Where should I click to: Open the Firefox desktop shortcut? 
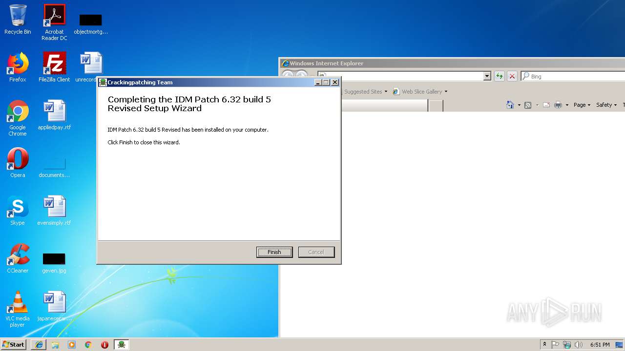point(18,67)
